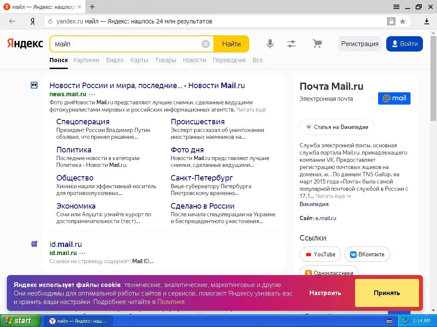This screenshot has width=437, height=327.
Task: Open the Политика sitelink
Action: (x=74, y=149)
